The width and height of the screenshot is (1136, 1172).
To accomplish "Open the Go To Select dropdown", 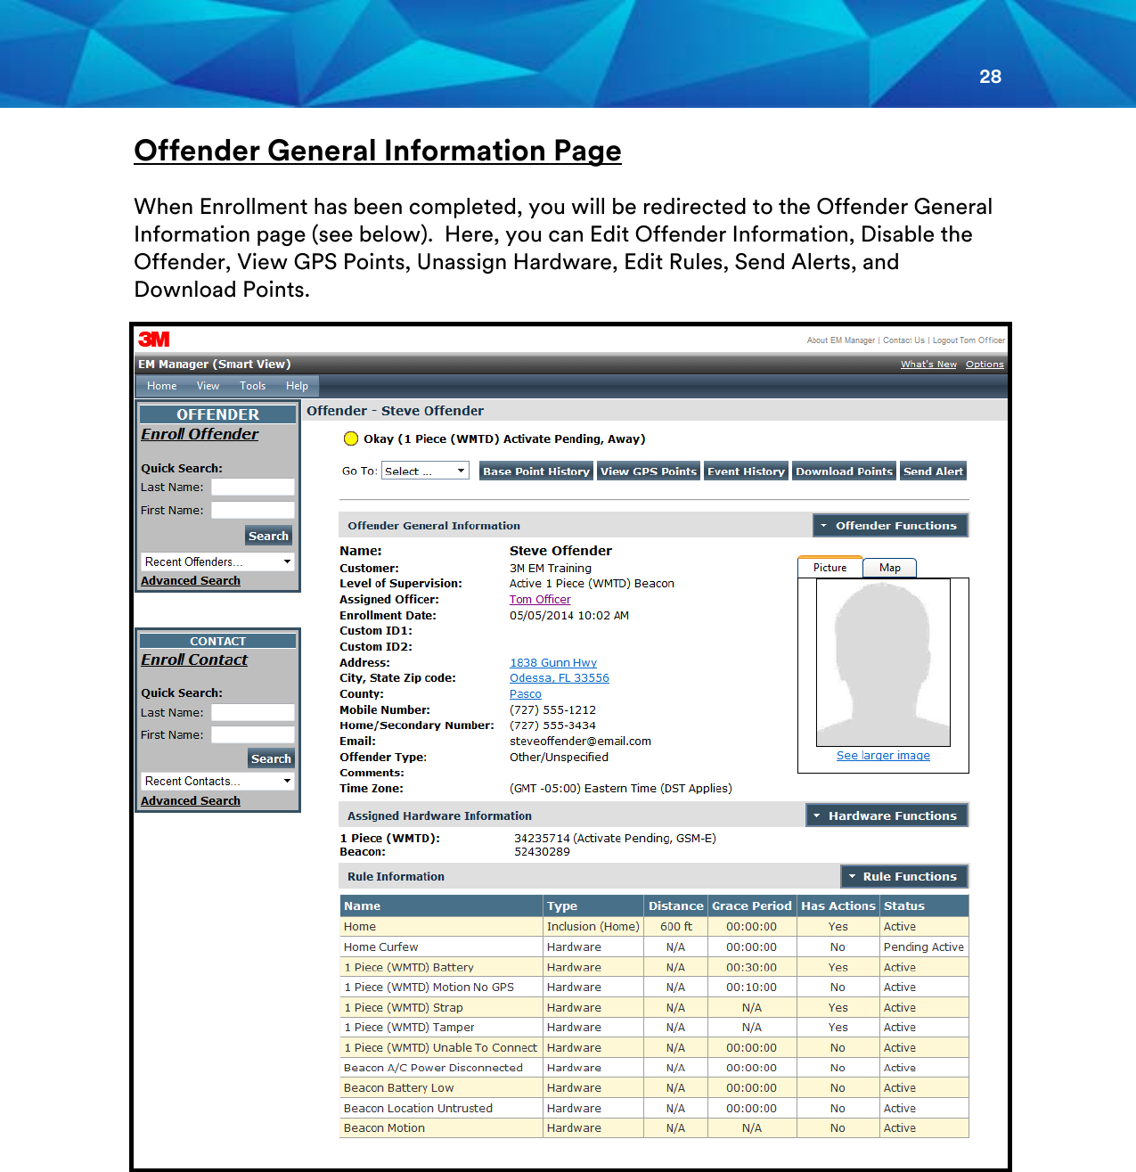I will coord(425,471).
